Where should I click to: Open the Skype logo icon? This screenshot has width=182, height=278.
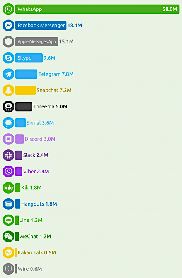pyautogui.click(x=9, y=58)
